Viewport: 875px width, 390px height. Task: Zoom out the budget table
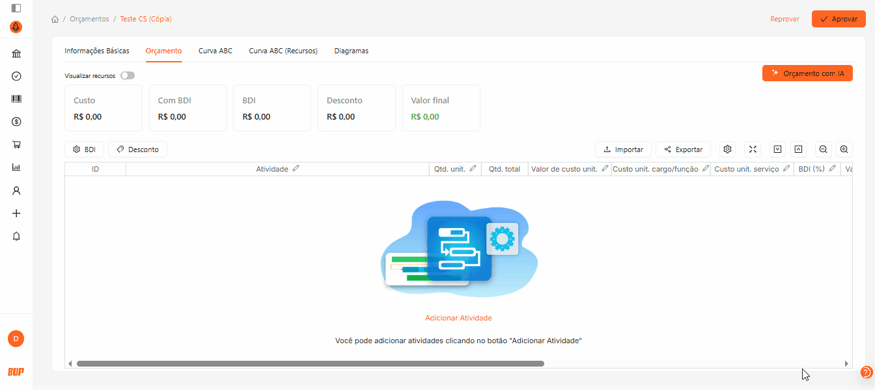(823, 149)
